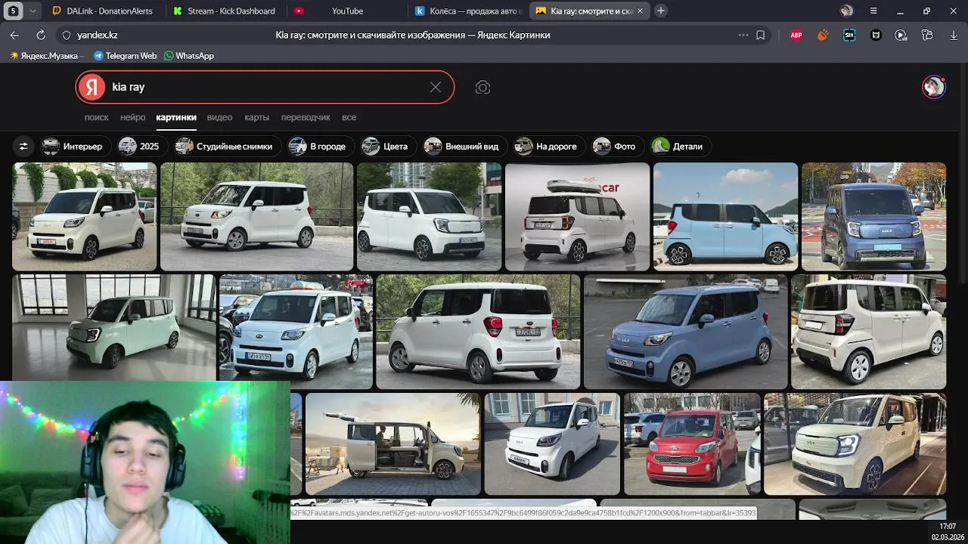Open browser downloads arrow icon
968x544 pixels.
click(954, 35)
